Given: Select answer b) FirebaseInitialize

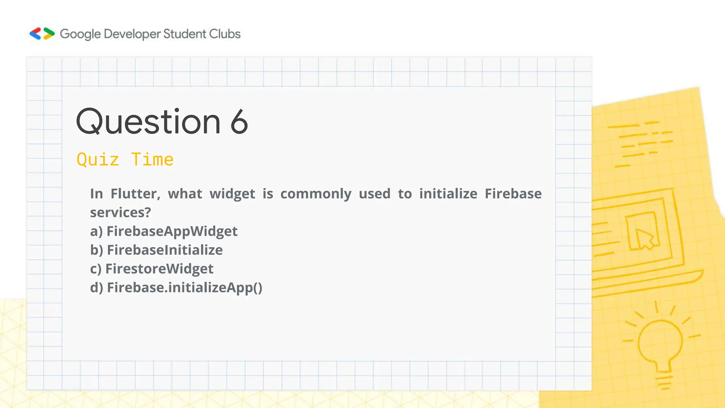Looking at the screenshot, I should click(156, 250).
